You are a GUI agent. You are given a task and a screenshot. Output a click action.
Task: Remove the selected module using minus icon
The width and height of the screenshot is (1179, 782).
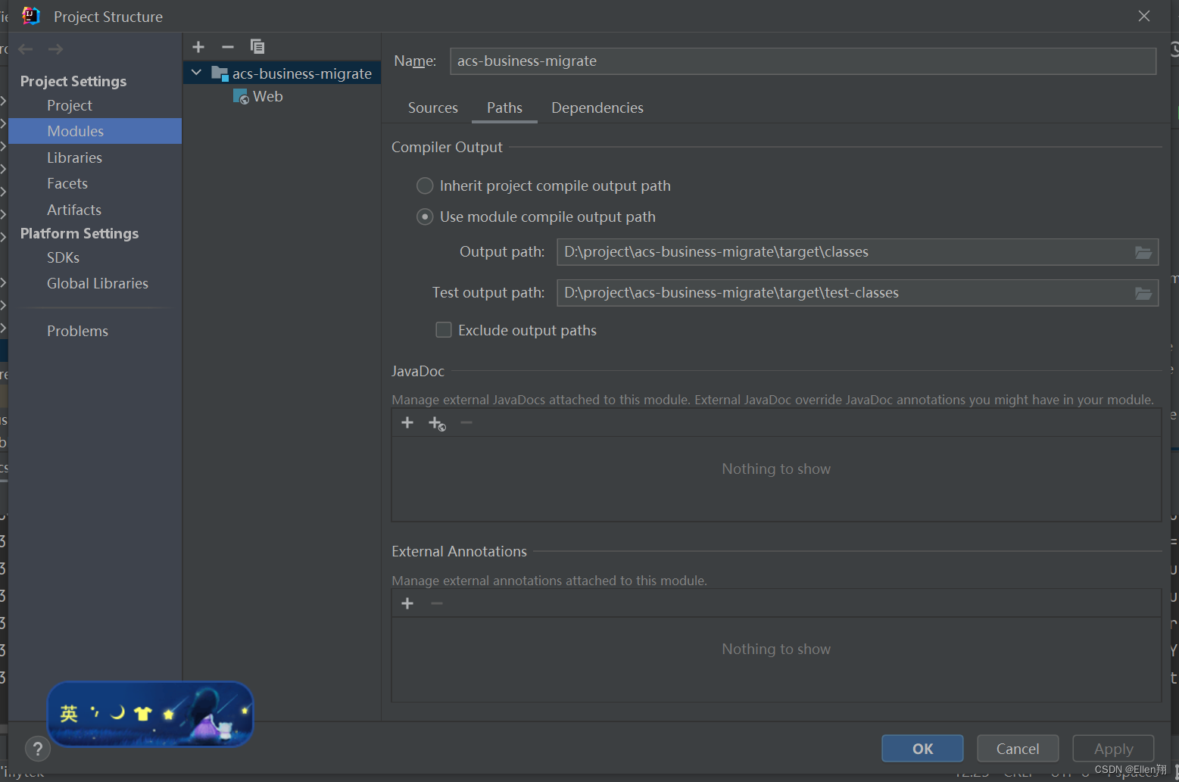point(227,46)
